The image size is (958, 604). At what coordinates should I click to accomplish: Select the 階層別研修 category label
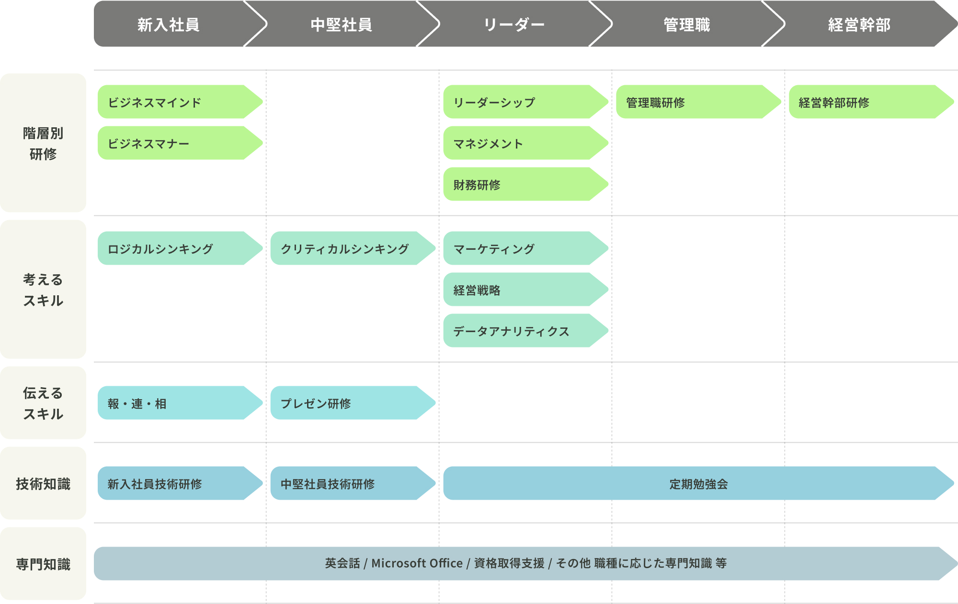click(43, 143)
